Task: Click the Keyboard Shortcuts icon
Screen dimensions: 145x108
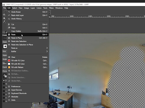Action: (x=9, y=93)
